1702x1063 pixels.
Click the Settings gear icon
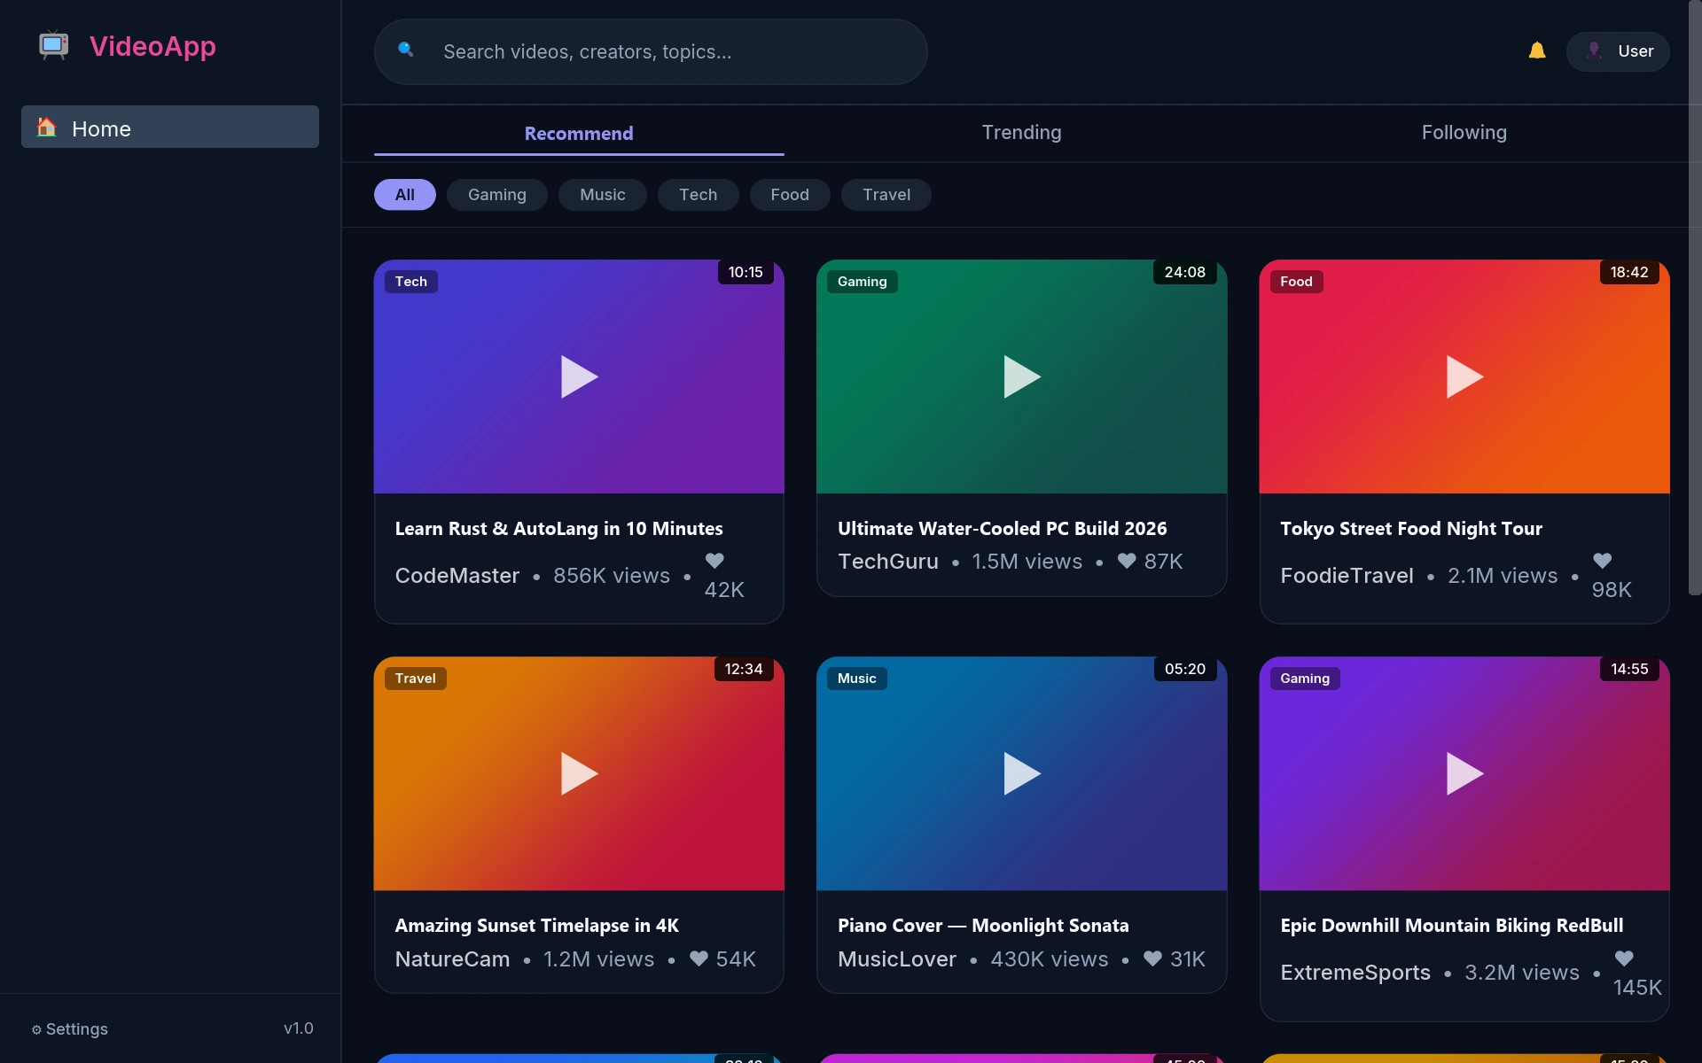36,1029
